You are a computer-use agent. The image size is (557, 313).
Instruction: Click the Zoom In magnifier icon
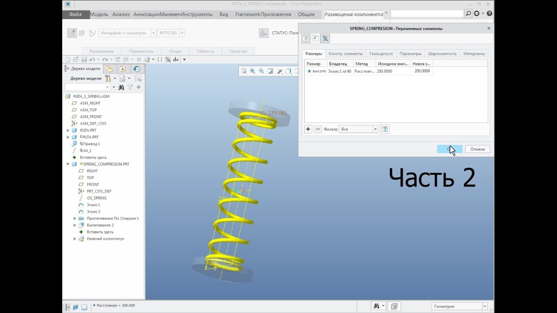(252, 71)
